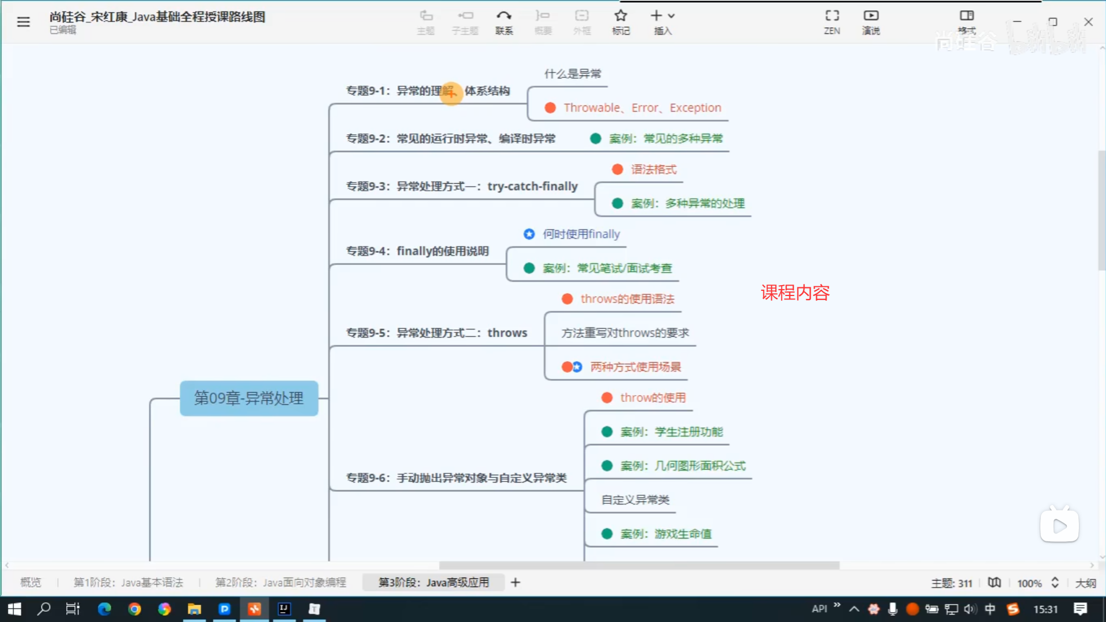1106x622 pixels.
Task: Toggle the 格式 format panel
Action: 967,21
